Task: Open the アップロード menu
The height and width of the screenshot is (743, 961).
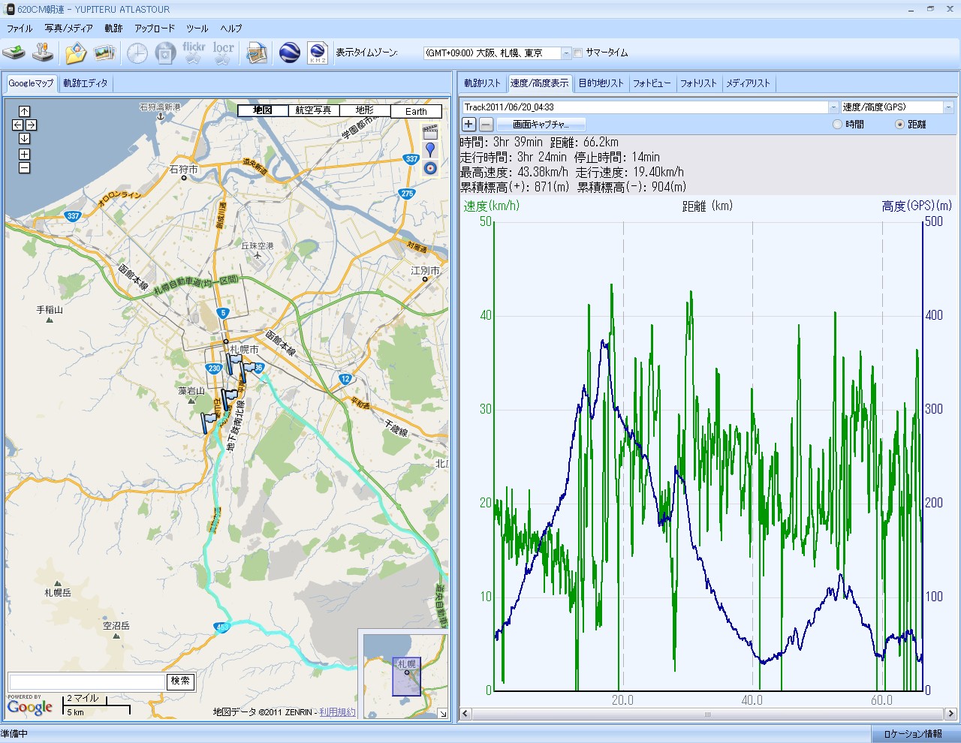Action: tap(155, 29)
